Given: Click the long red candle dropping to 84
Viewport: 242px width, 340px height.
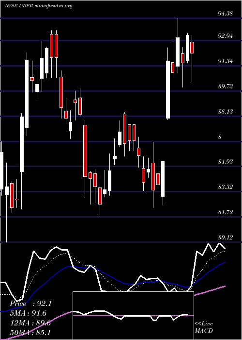Looking at the screenshot, I should pyautogui.click(x=85, y=151).
